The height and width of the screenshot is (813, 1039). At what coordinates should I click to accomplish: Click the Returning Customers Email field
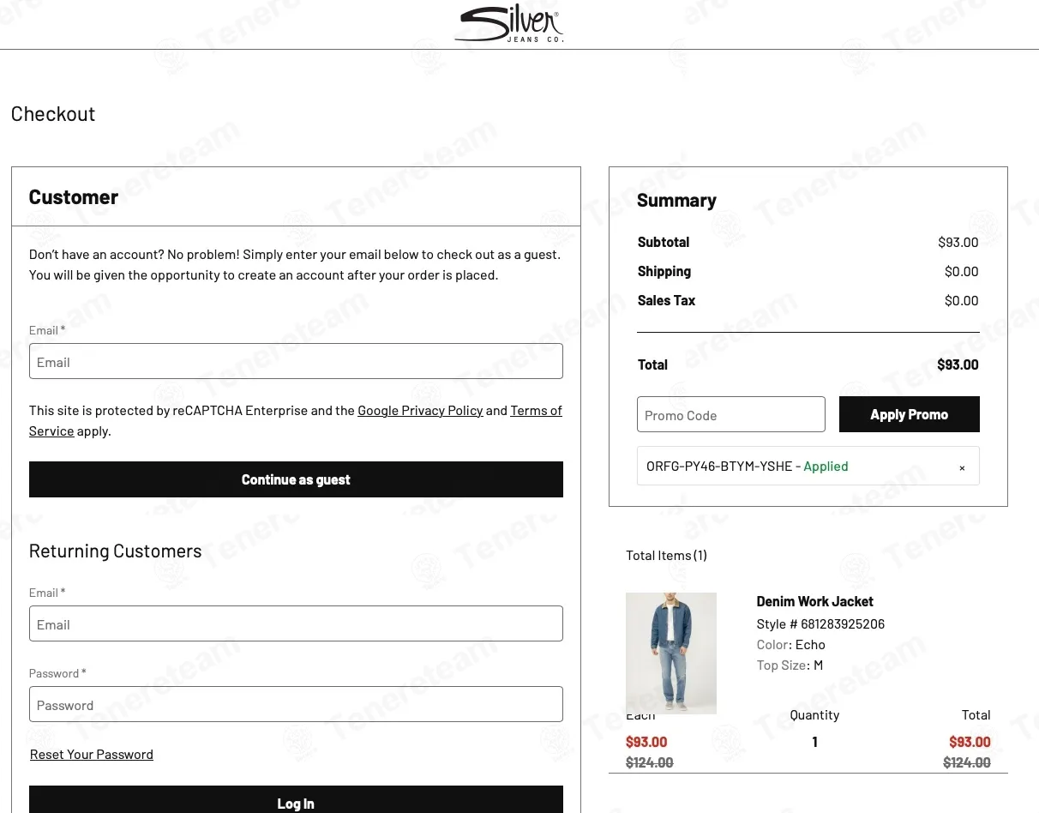[296, 623]
